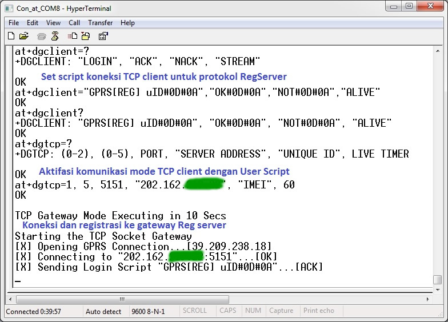The width and height of the screenshot is (448, 322).
Task: Open the Transfer menu
Action: (100, 23)
